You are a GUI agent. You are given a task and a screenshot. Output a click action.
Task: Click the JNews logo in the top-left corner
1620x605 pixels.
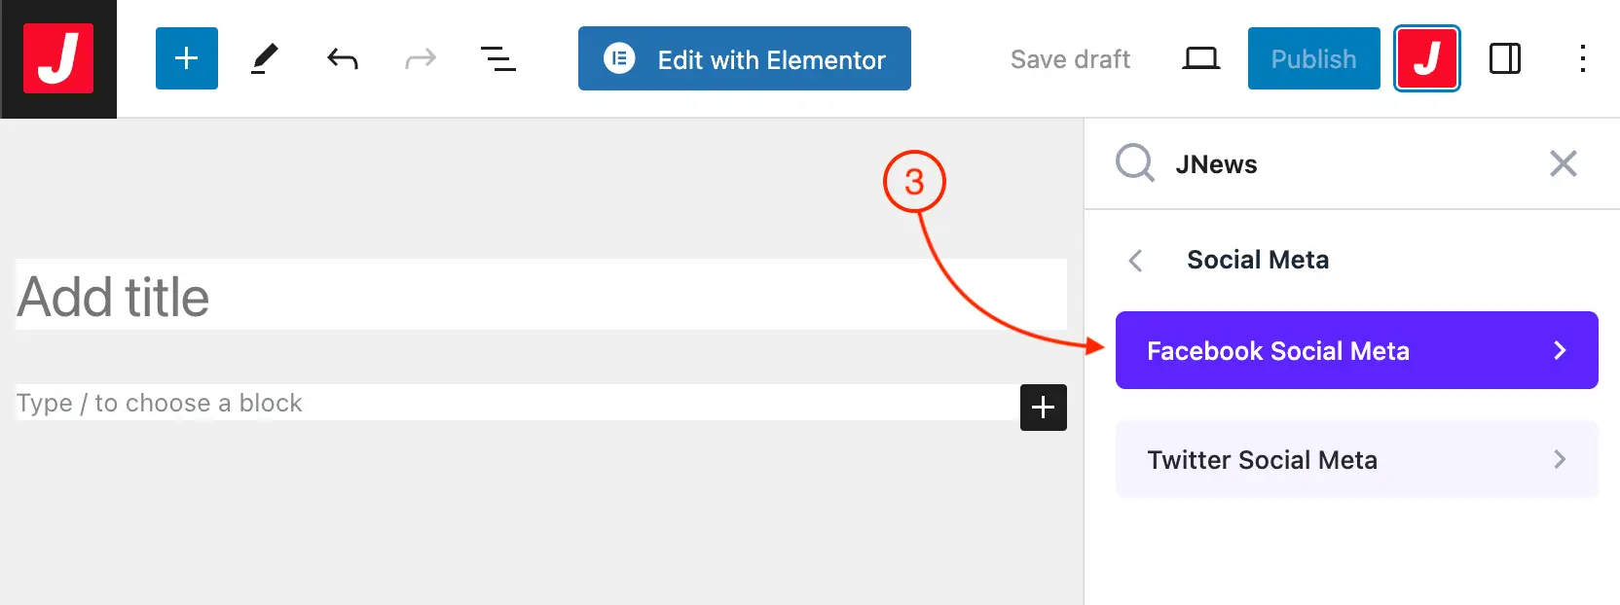58,58
